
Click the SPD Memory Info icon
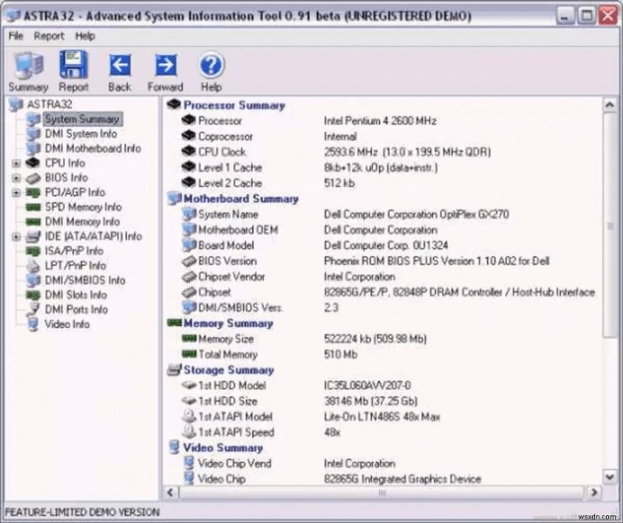pyautogui.click(x=33, y=207)
